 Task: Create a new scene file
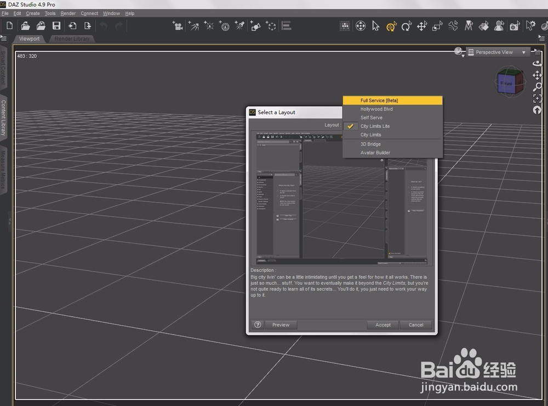pyautogui.click(x=9, y=26)
